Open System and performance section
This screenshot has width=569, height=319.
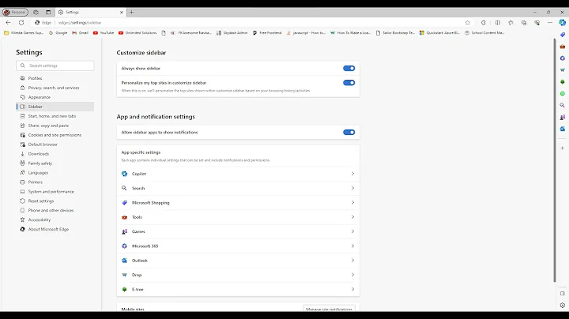[x=55, y=191]
